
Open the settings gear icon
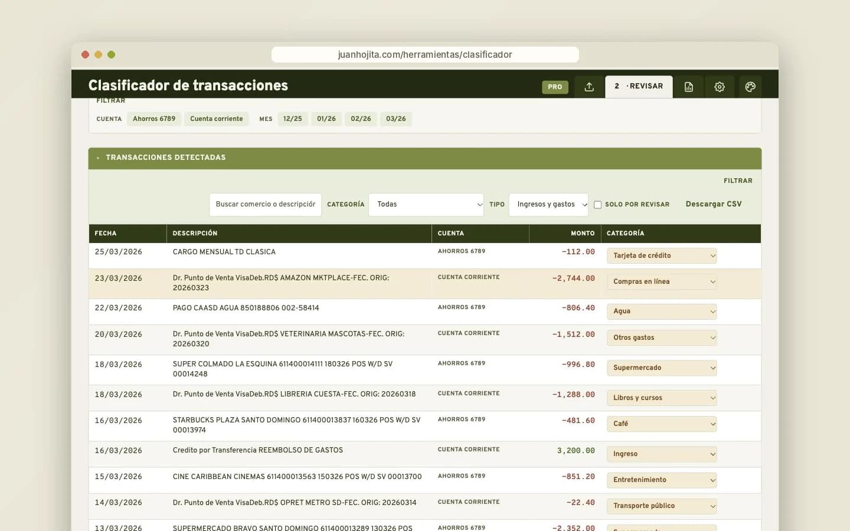(x=720, y=87)
